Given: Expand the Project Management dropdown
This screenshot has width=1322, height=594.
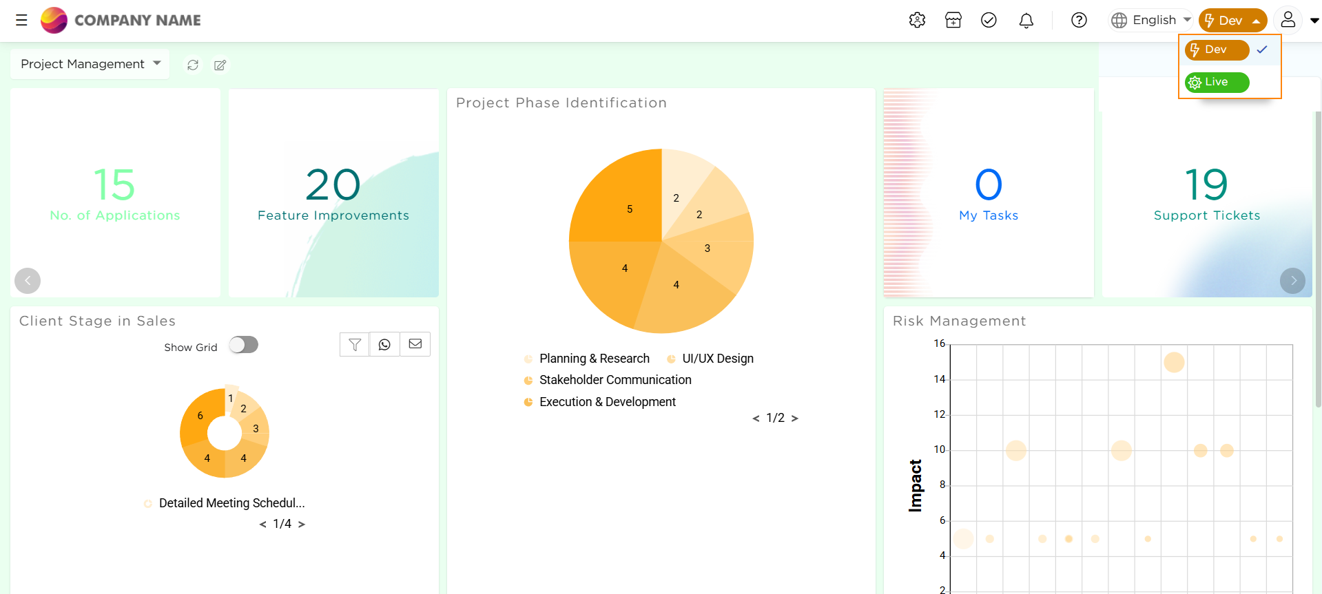Looking at the screenshot, I should (x=90, y=64).
